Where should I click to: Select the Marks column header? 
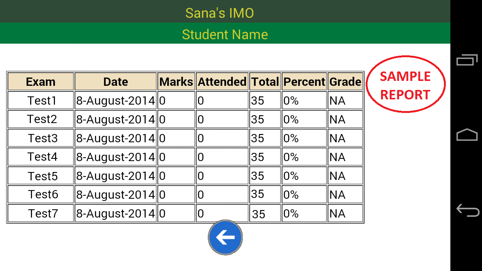[176, 81]
